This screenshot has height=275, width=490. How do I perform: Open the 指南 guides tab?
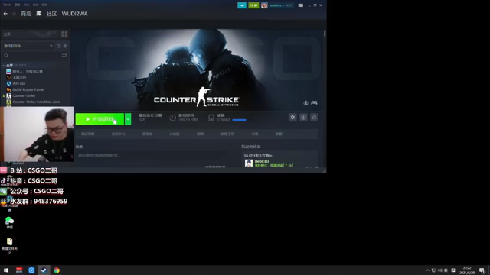tap(201, 134)
